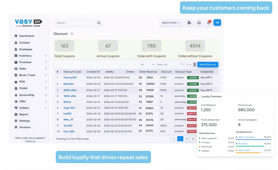278x170 pixels.
Task: Open the 2000 offer discount link
Action: 71,90
